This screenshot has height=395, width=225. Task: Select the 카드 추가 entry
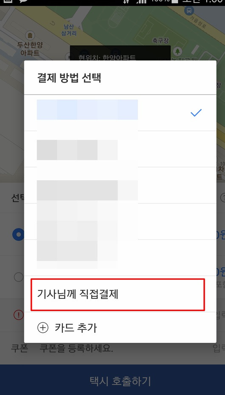tap(120, 328)
